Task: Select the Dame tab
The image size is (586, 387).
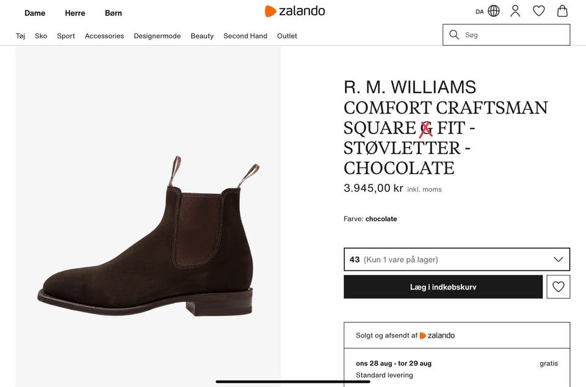Action: coord(35,13)
